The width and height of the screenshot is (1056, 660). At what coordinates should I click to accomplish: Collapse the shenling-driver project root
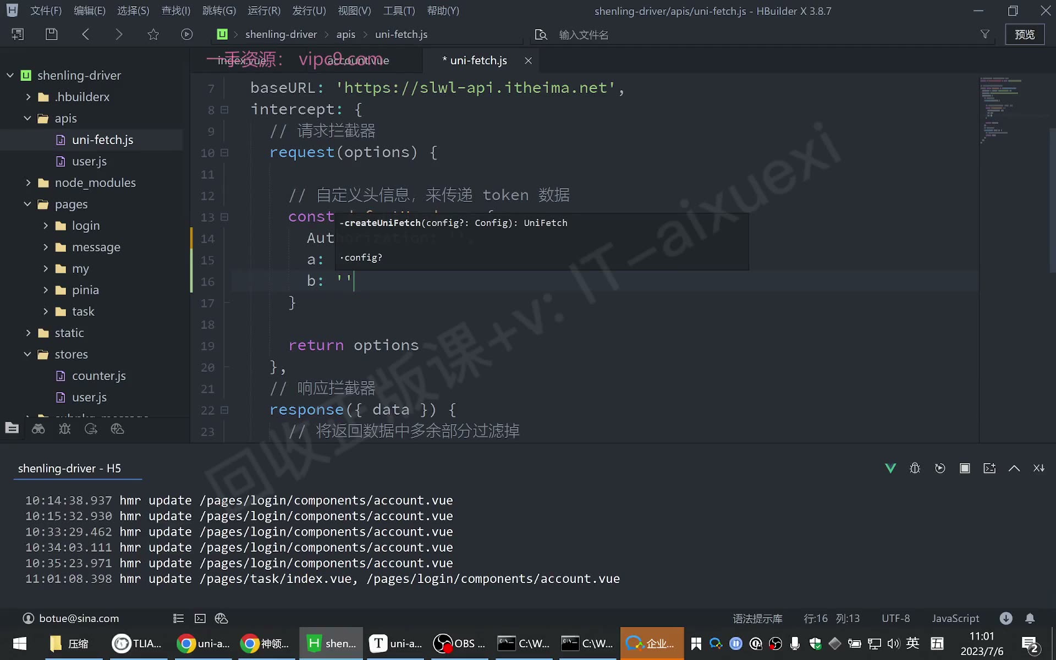click(10, 75)
